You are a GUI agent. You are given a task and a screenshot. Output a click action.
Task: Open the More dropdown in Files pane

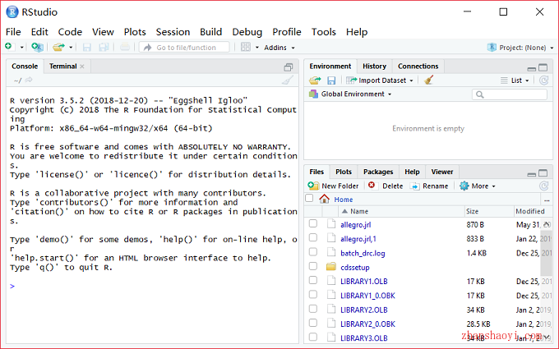(478, 186)
